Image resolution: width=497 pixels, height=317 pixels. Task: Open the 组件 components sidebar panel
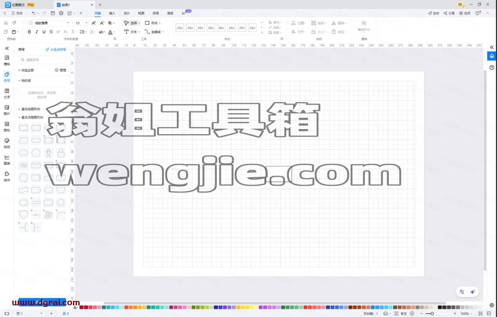[x=7, y=176]
